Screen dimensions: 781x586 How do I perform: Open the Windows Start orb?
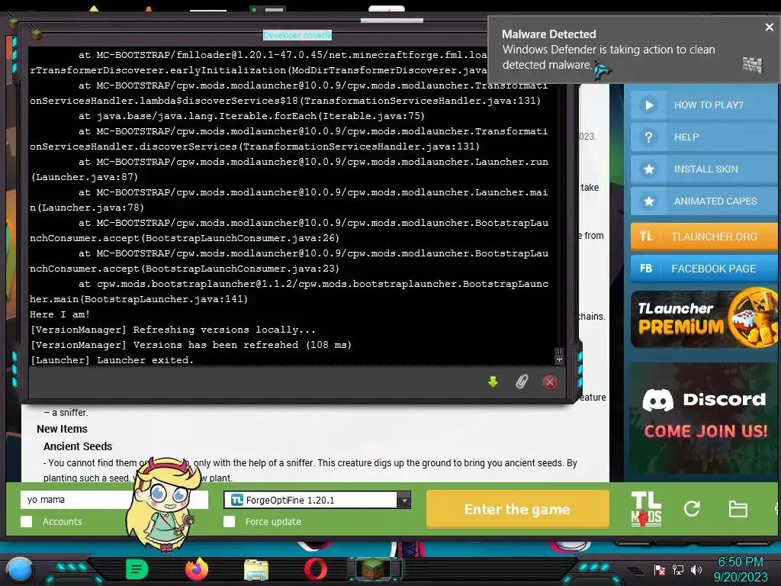pos(19,569)
